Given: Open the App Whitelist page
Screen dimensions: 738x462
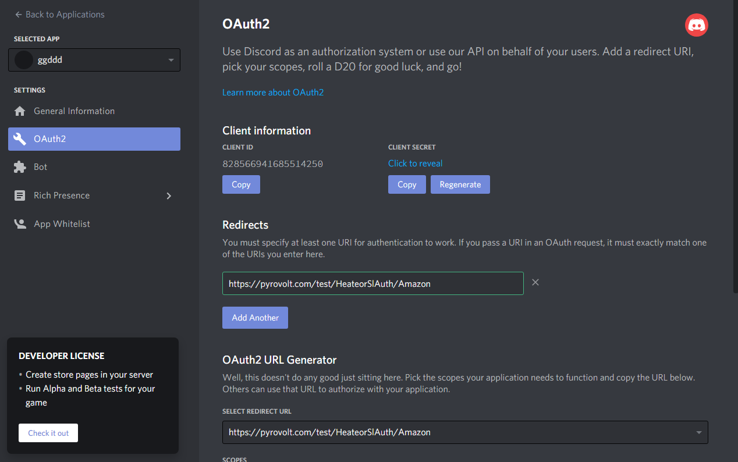Looking at the screenshot, I should tap(62, 224).
